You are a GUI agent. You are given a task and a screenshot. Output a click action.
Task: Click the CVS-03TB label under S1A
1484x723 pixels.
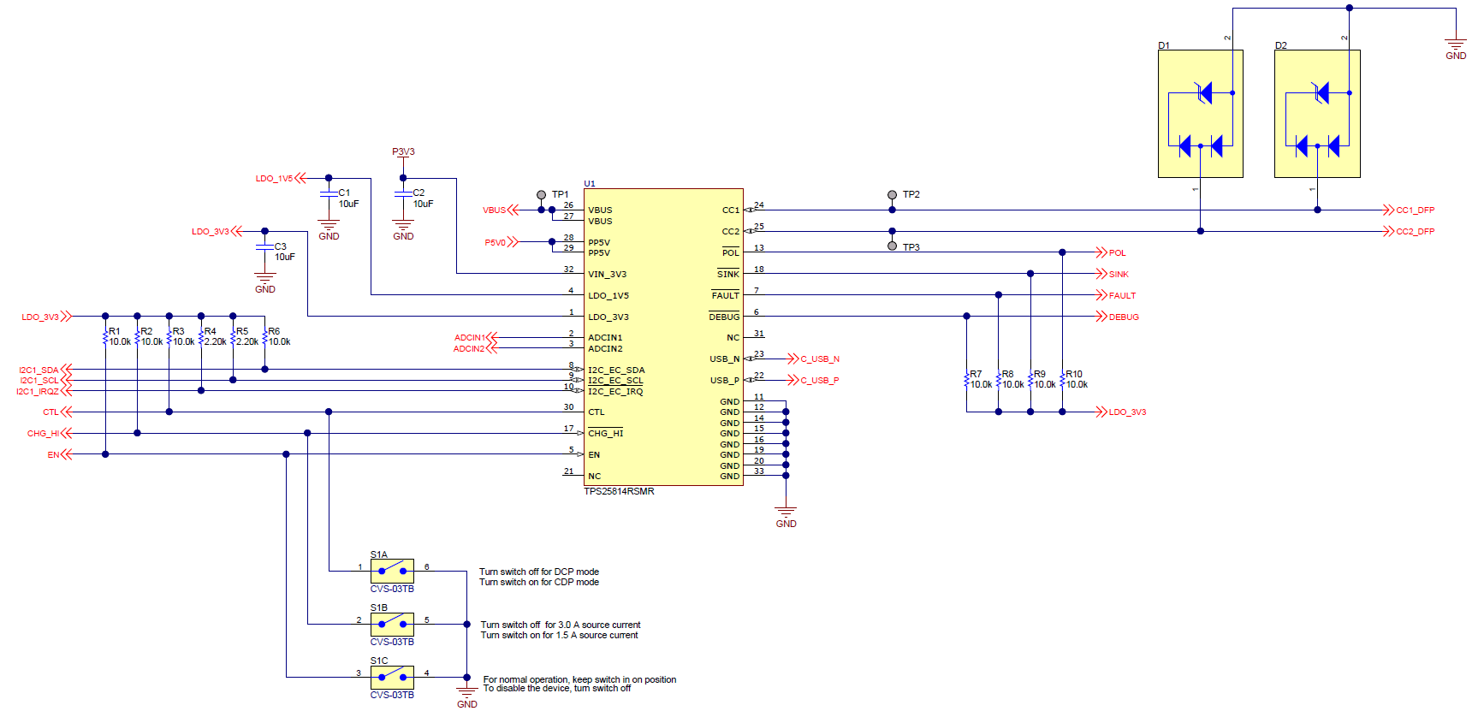point(392,590)
